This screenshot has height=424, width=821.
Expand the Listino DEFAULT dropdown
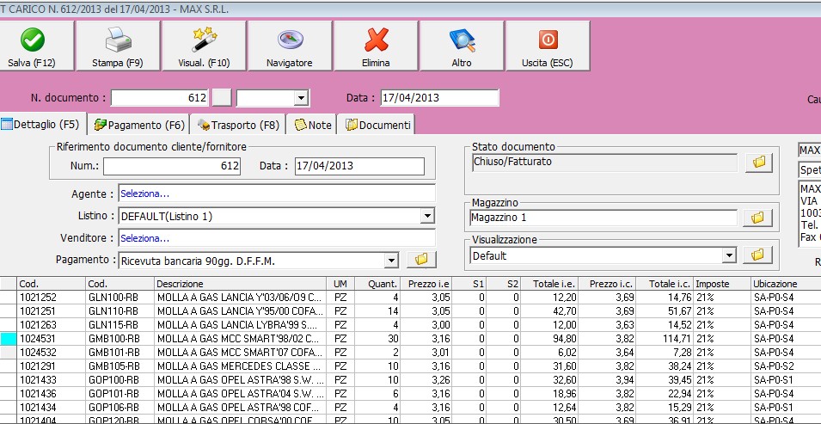pos(428,216)
